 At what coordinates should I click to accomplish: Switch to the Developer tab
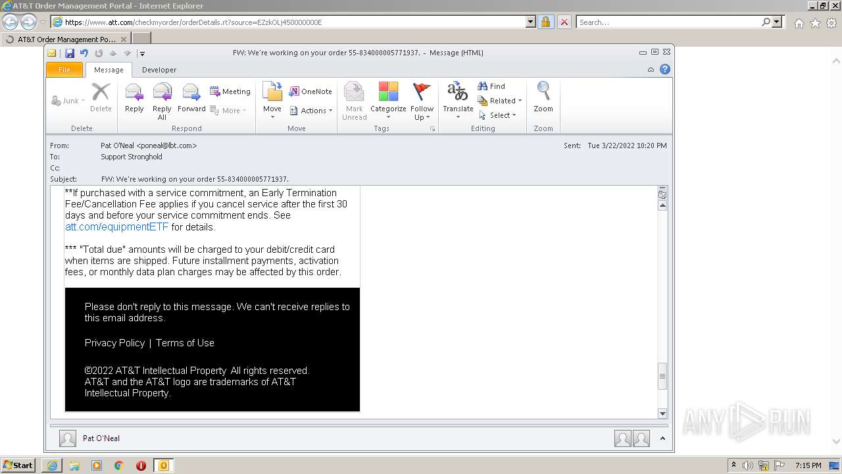[x=159, y=70]
